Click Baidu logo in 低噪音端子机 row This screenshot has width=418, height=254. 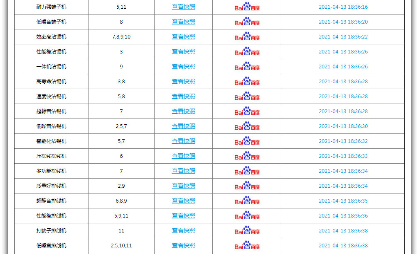[247, 22]
